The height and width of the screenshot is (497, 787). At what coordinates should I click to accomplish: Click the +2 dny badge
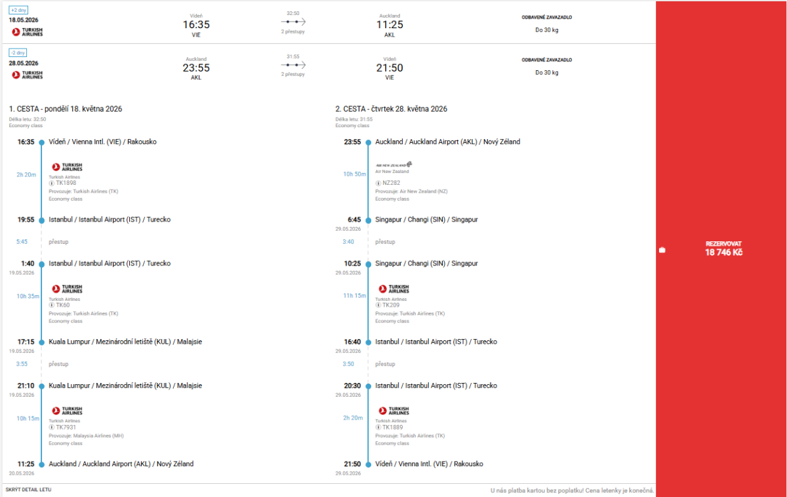[18, 10]
